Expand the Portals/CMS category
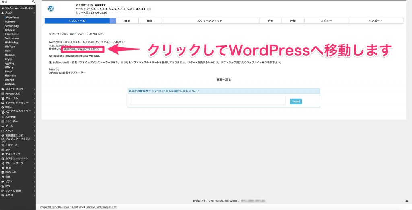 tap(34, 94)
